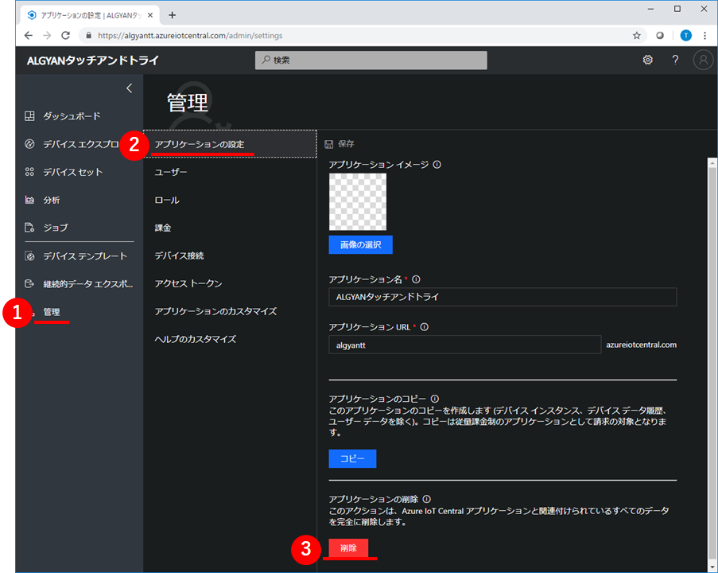Open the デバイス エクスプローラー icon
Screen dimensions: 718x573
[29, 144]
